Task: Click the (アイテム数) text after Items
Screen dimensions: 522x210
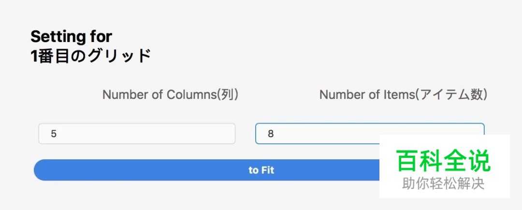Action: point(450,95)
